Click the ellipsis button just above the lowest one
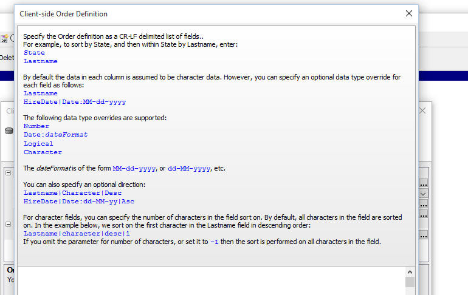The height and width of the screenshot is (295, 468). point(423,214)
